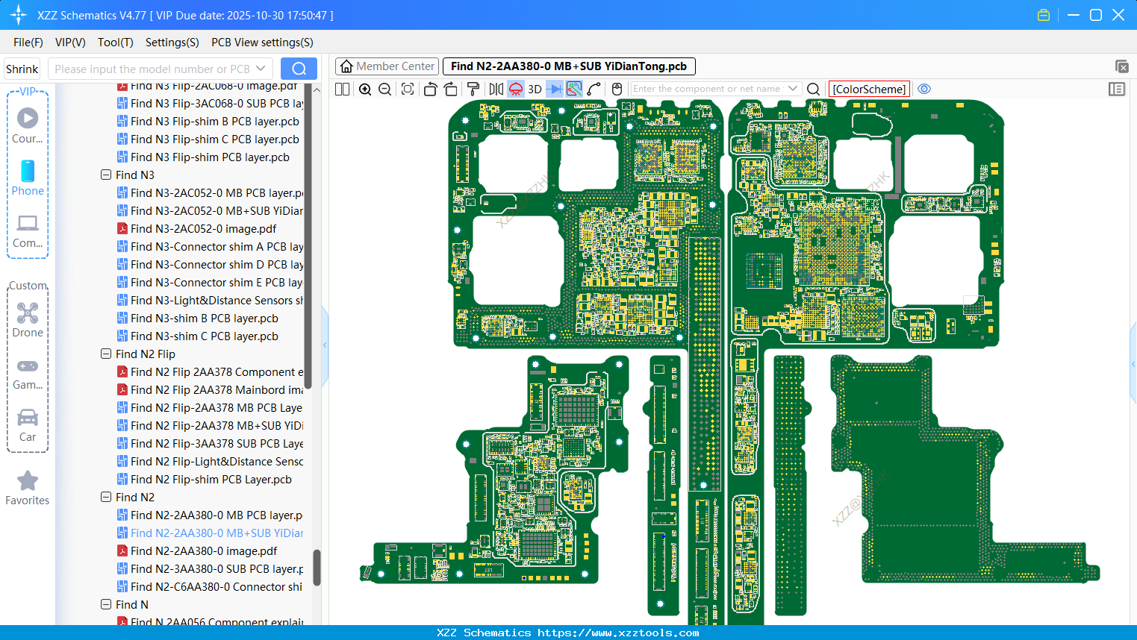Open the component or net name dropdown
This screenshot has height=640, width=1137.
coord(793,89)
